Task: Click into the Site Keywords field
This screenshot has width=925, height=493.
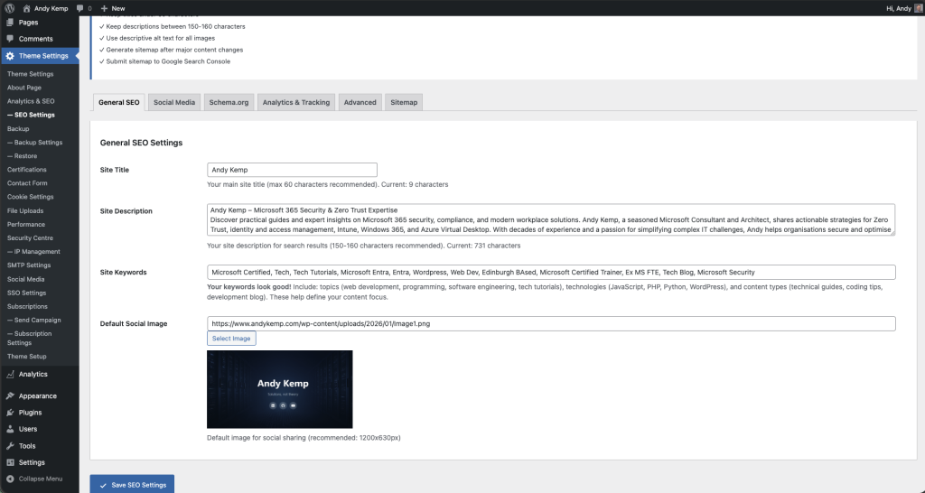Action: (551, 272)
